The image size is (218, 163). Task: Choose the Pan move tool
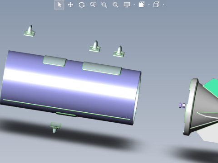click(x=70, y=5)
